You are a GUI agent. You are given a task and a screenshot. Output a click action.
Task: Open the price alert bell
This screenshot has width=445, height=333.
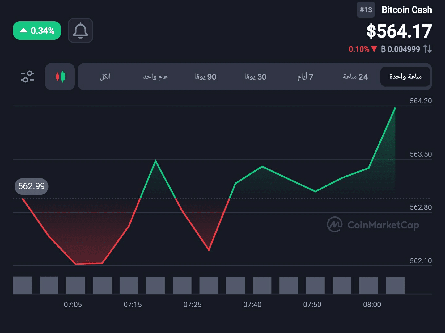pyautogui.click(x=80, y=30)
